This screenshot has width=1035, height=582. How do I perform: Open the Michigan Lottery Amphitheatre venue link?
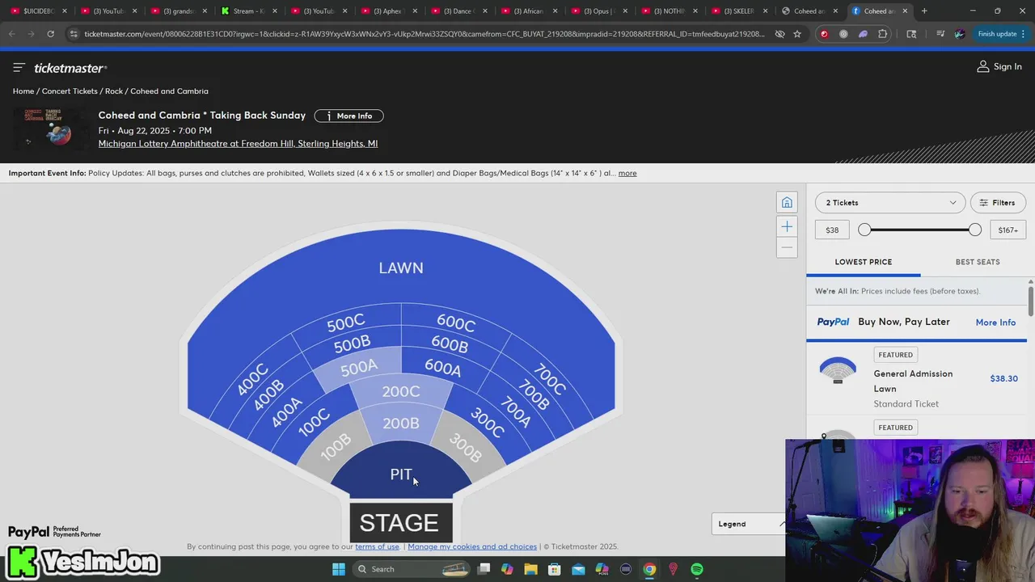(238, 144)
